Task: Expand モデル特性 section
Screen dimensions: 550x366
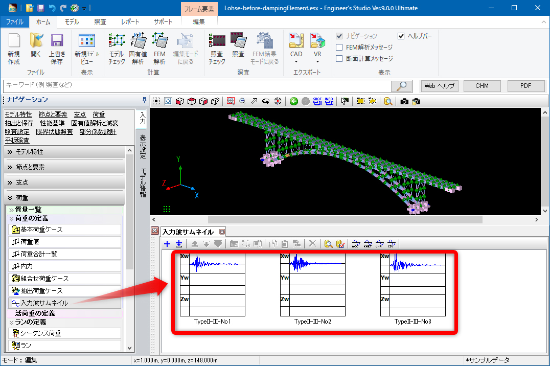Action: [65, 152]
